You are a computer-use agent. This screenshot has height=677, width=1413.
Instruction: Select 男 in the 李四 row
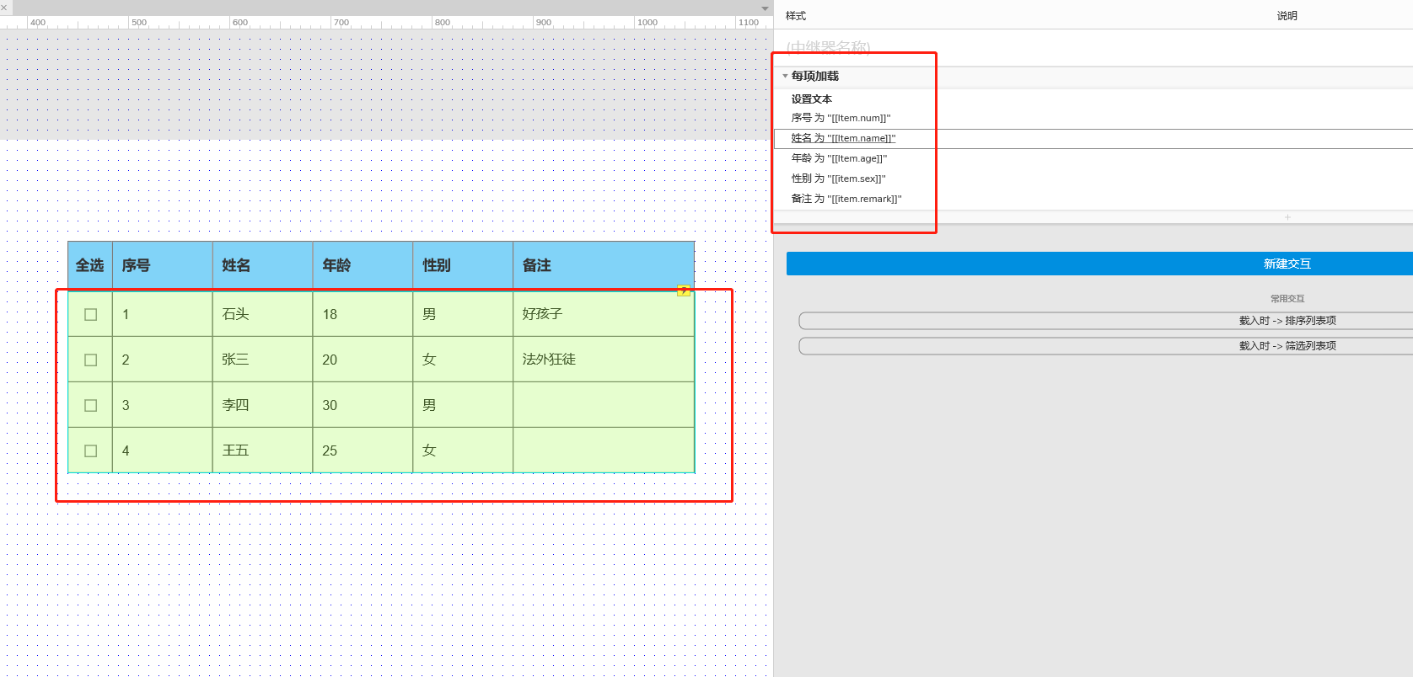click(x=463, y=405)
